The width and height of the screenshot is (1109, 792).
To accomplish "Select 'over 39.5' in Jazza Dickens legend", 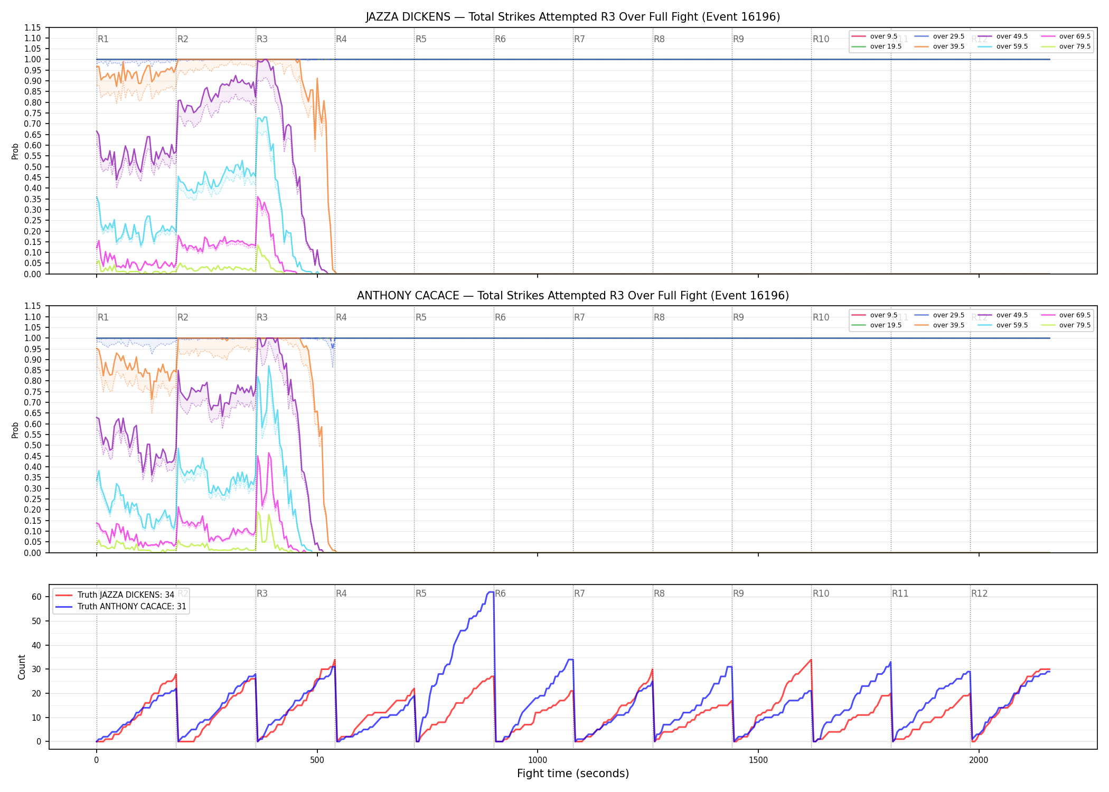I will tap(948, 46).
